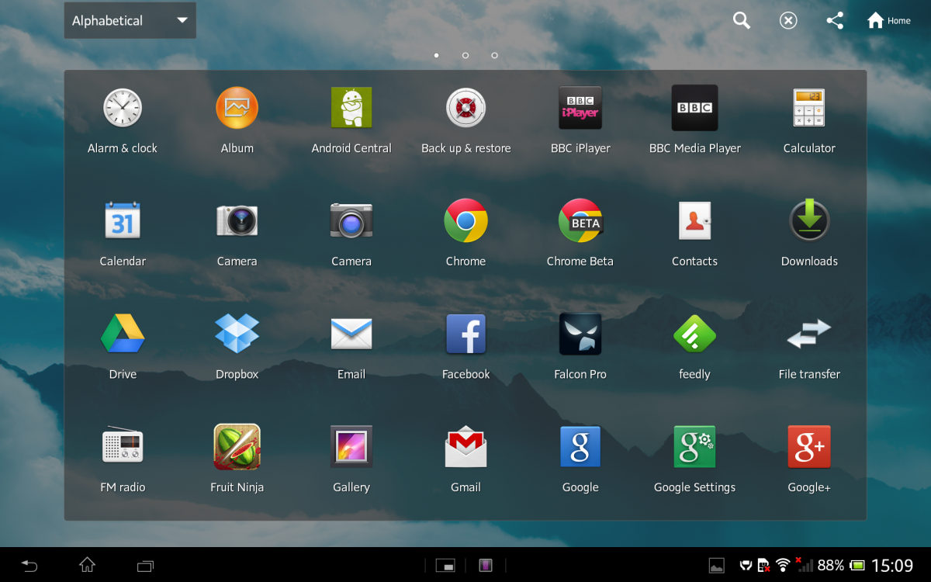Switch to the third page indicator dot
931x582 pixels.
494,55
